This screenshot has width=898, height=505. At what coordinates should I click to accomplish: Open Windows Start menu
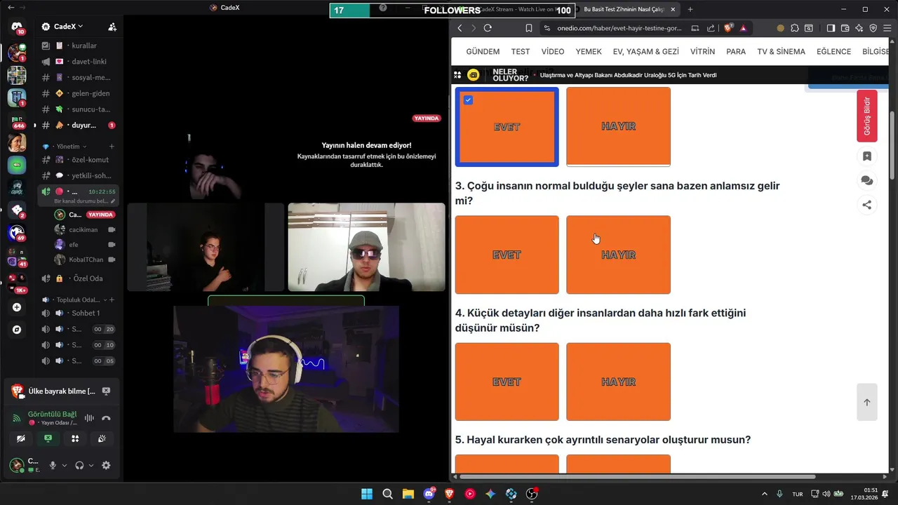pos(367,494)
